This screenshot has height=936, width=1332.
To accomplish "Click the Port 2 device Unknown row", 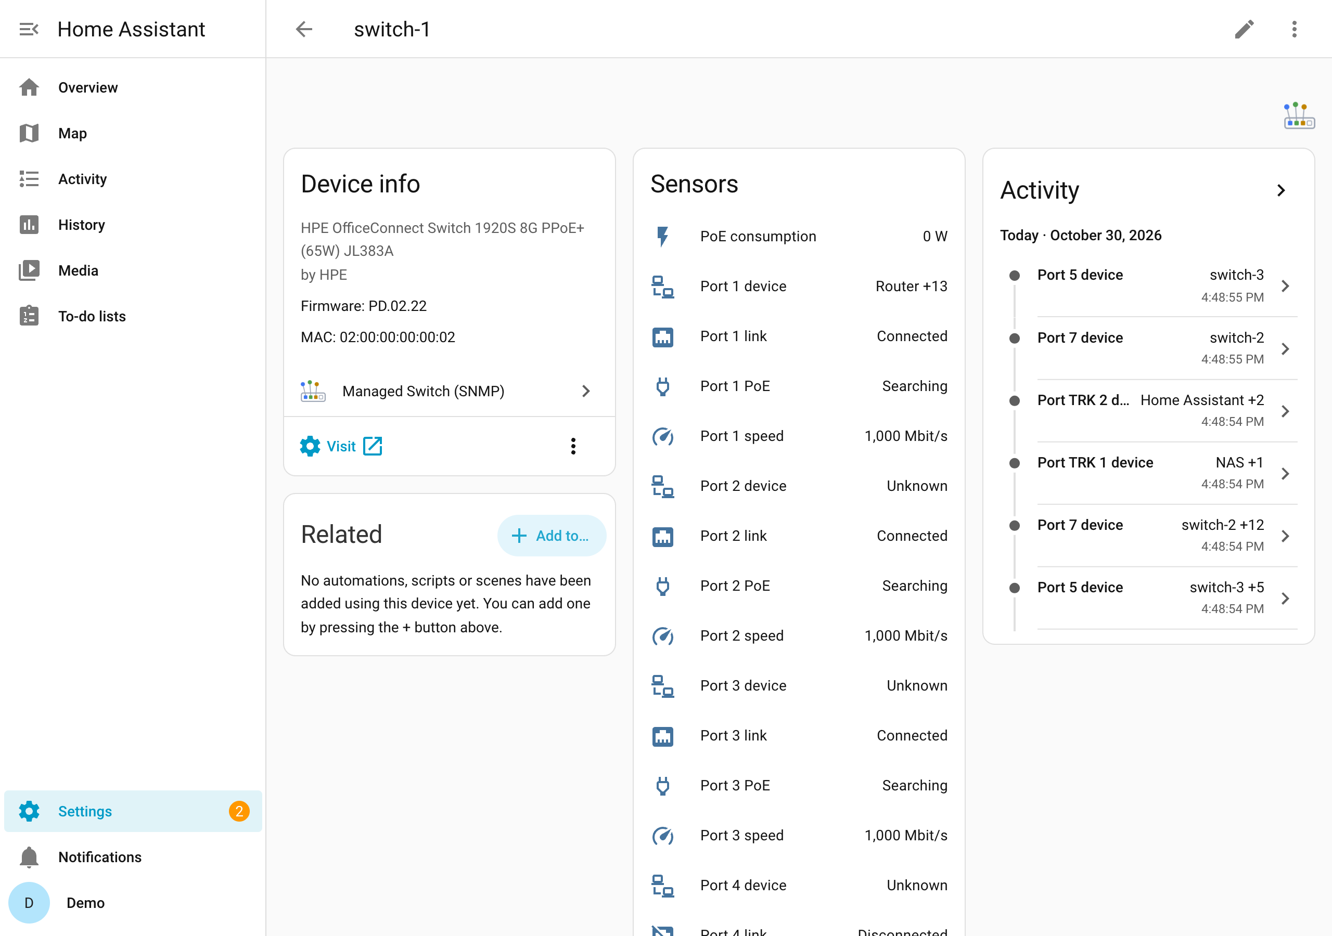I will (x=799, y=486).
